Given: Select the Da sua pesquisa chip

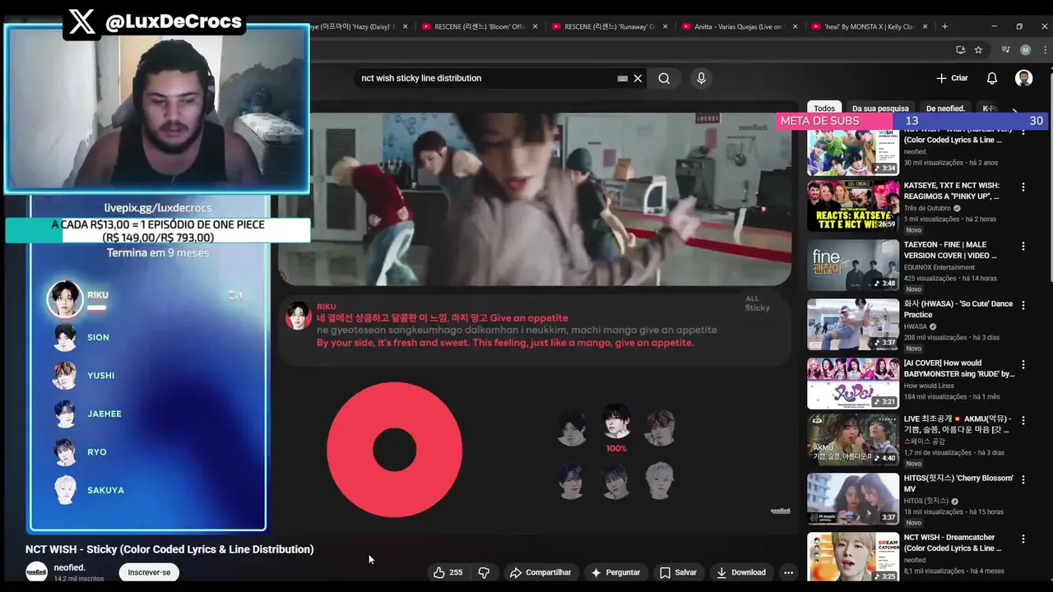Looking at the screenshot, I should [880, 109].
